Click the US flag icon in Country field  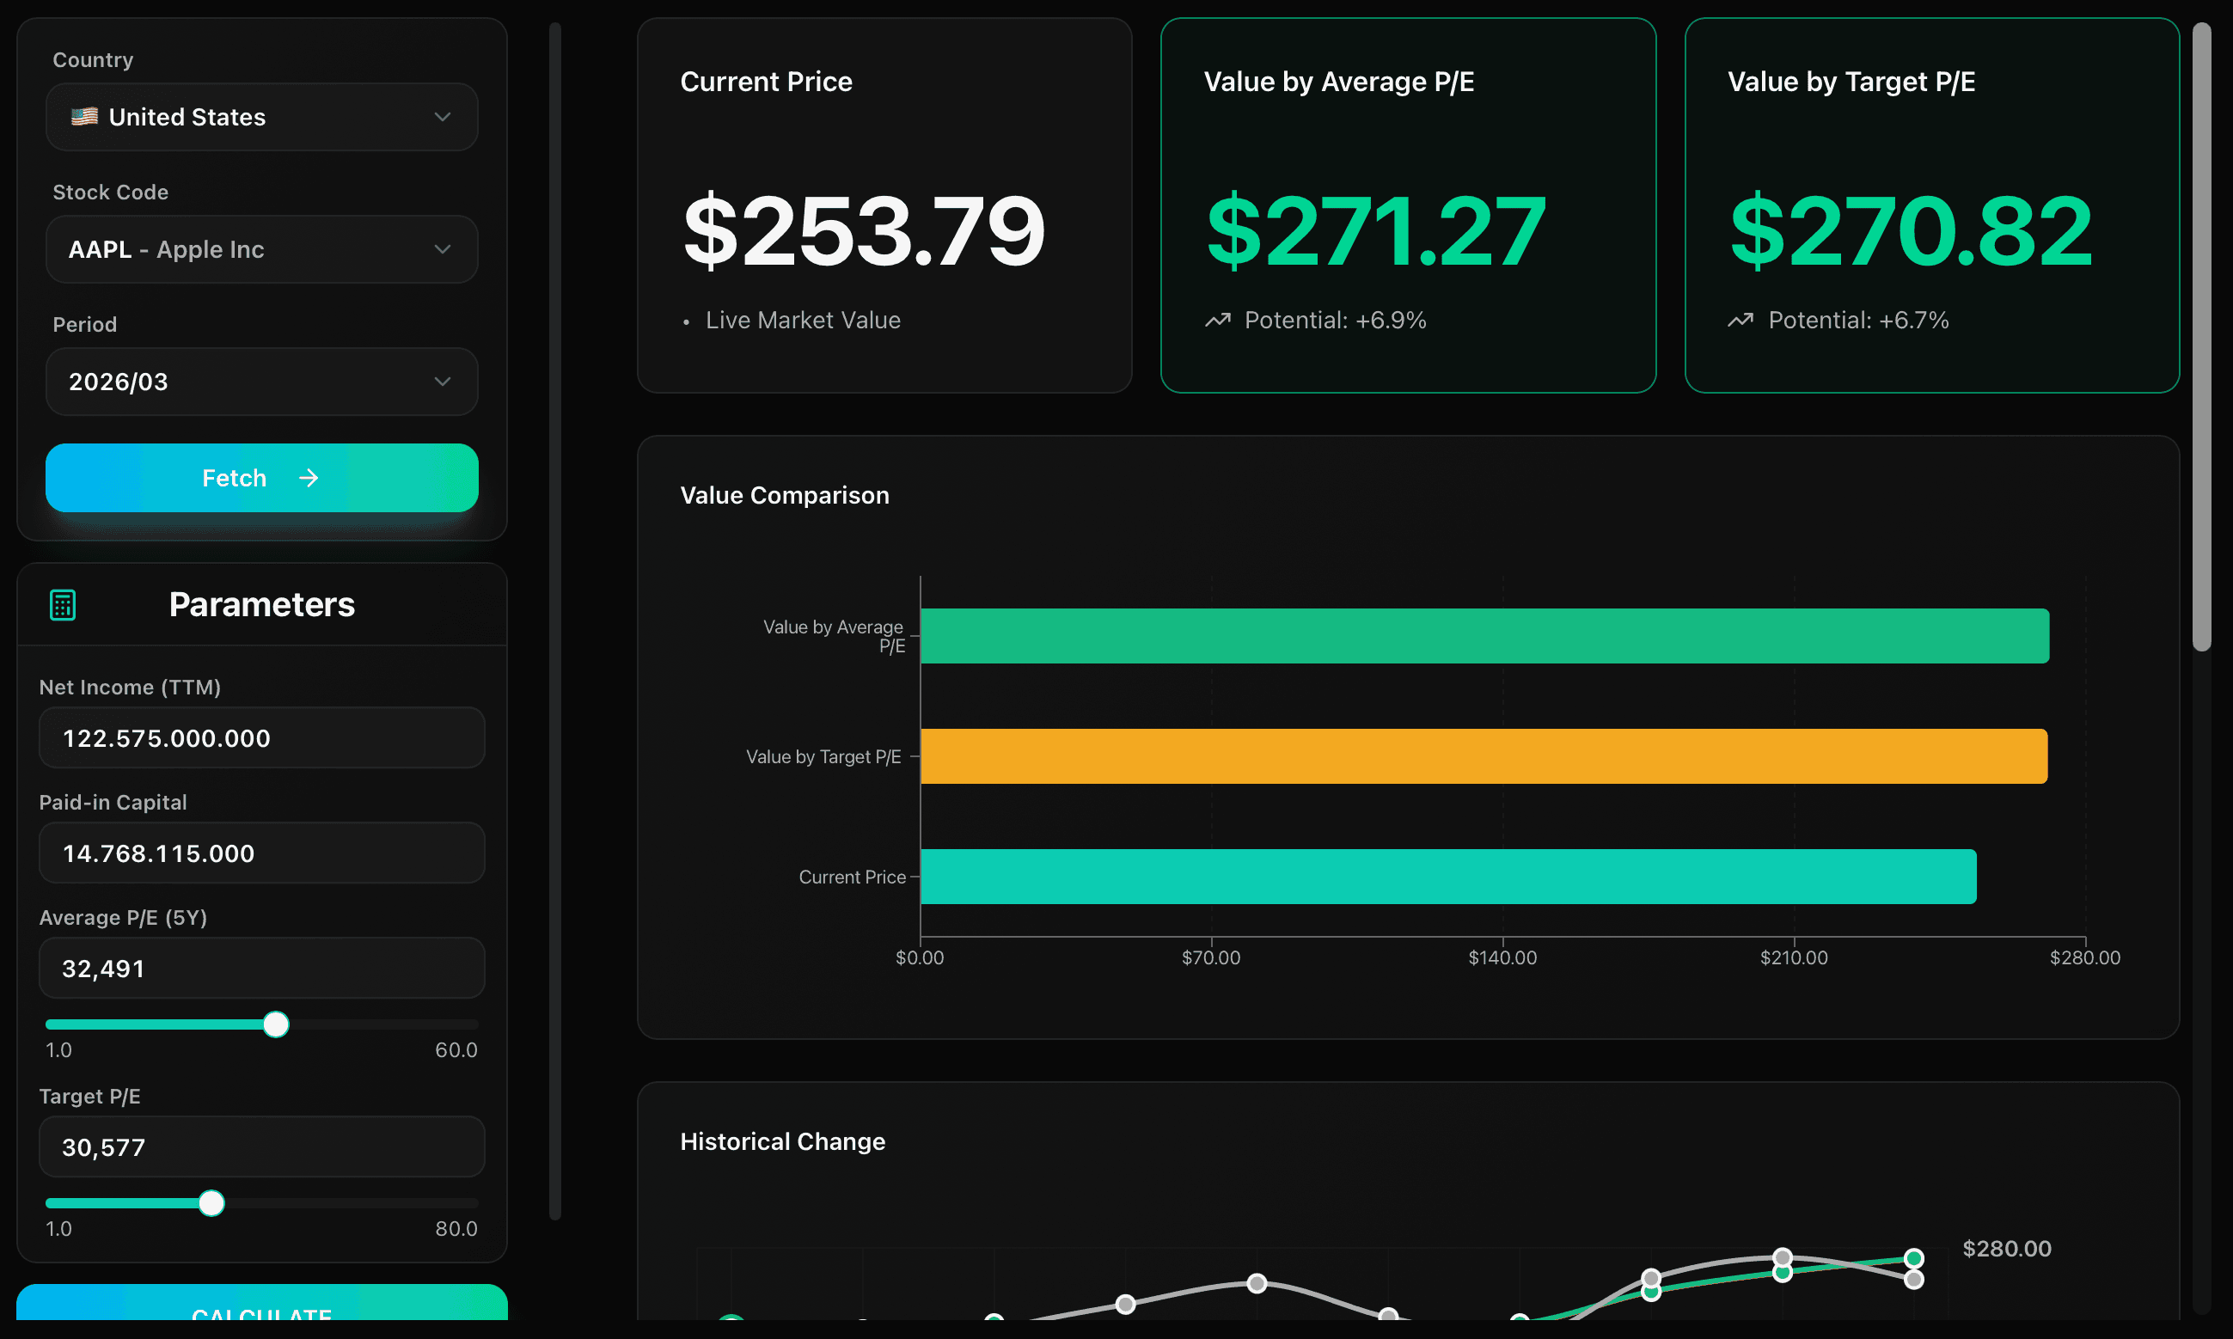(84, 117)
